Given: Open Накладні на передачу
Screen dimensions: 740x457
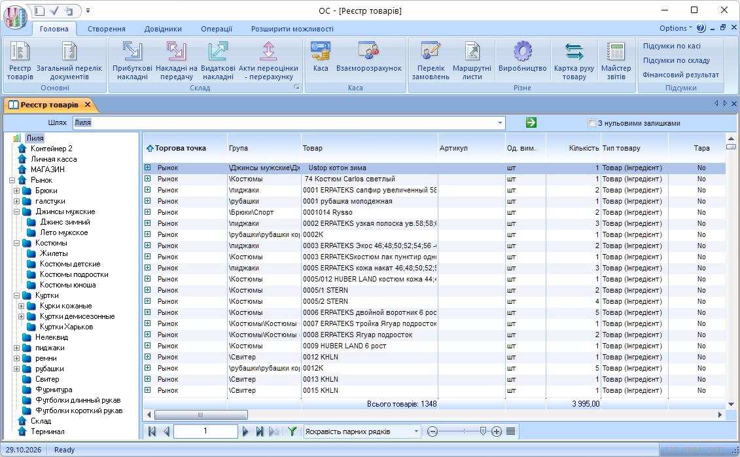Looking at the screenshot, I should tap(177, 61).
